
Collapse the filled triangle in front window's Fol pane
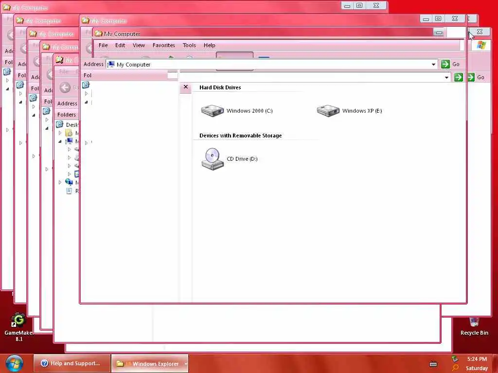click(86, 102)
